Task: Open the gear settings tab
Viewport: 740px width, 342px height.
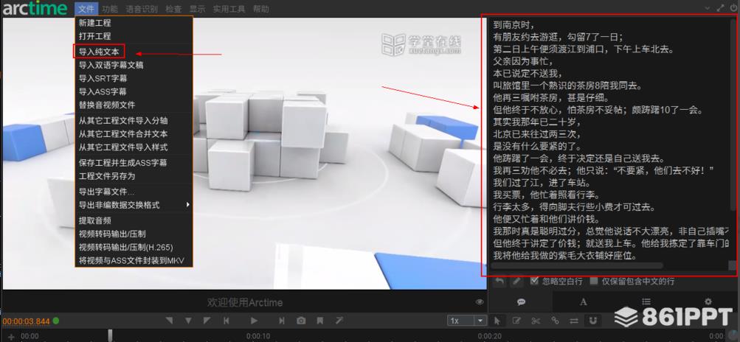Action: coord(708,302)
